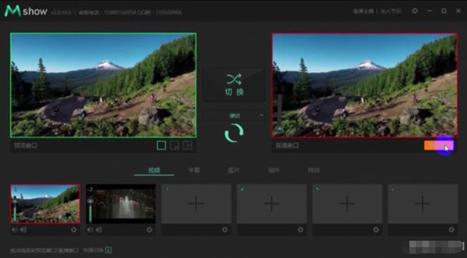Click the green info icon in bottom hint bar
The height and width of the screenshot is (258, 467).
click(x=108, y=250)
